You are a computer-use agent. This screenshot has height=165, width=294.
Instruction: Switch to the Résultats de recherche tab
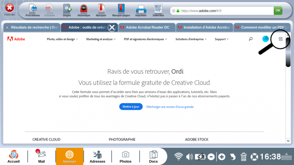click(x=32, y=28)
